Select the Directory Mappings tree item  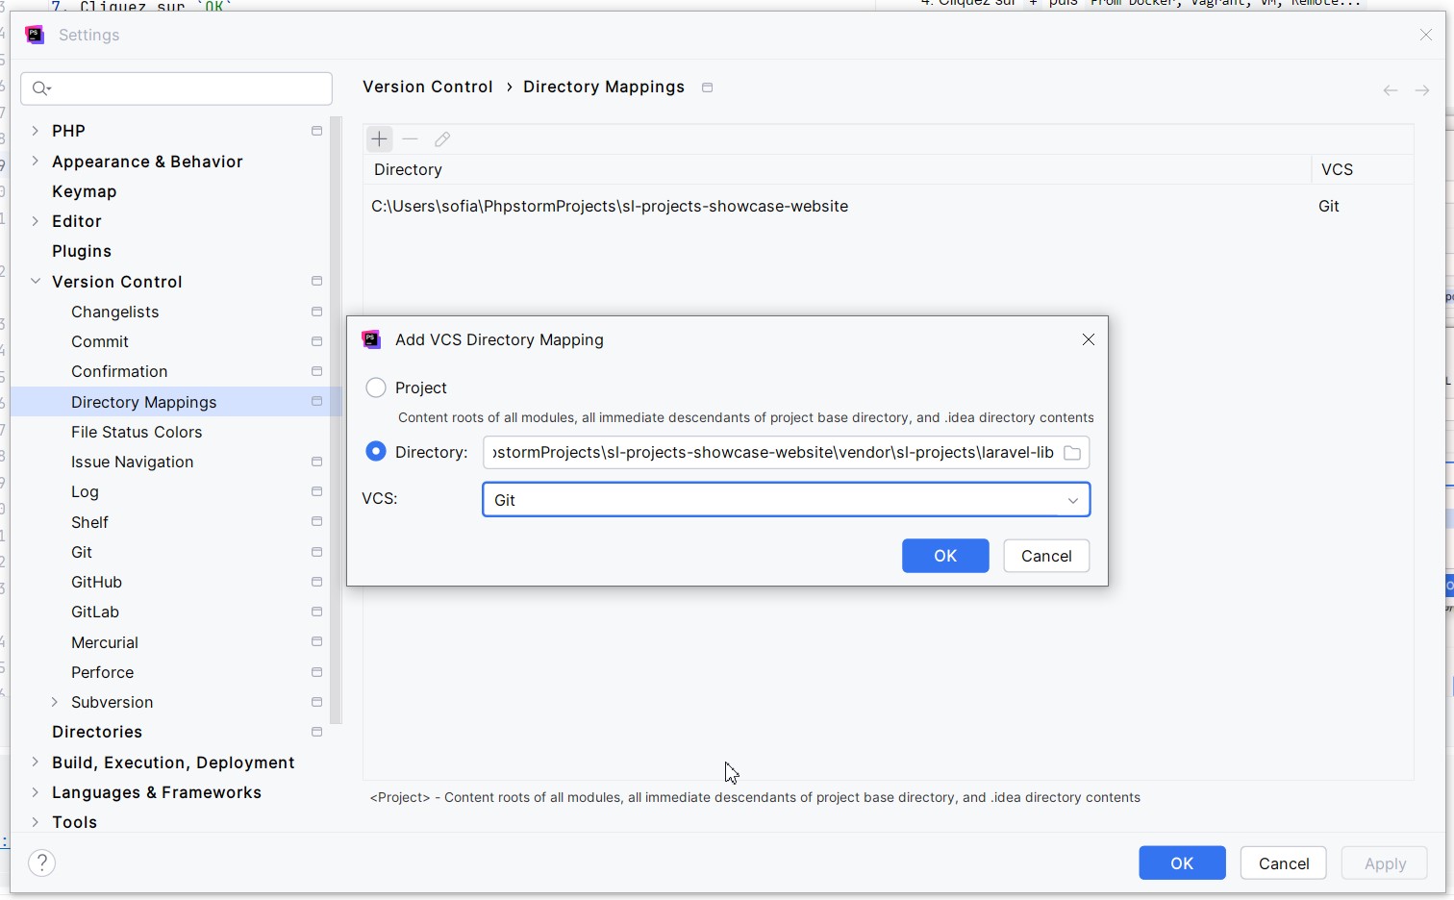[x=176, y=402]
